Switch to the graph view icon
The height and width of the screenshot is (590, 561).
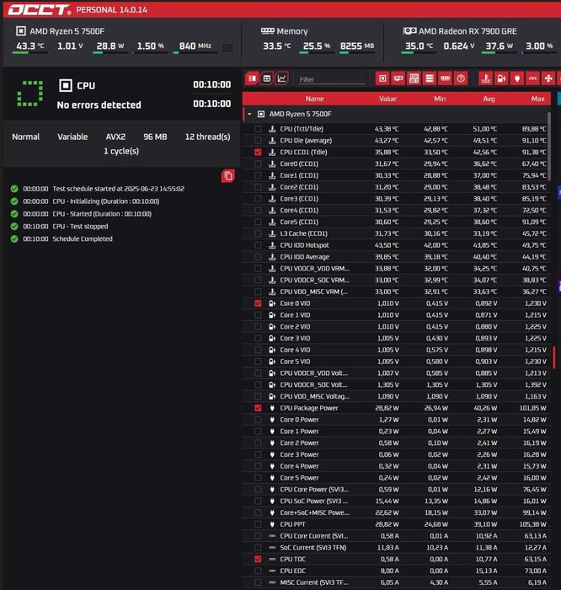(x=281, y=78)
